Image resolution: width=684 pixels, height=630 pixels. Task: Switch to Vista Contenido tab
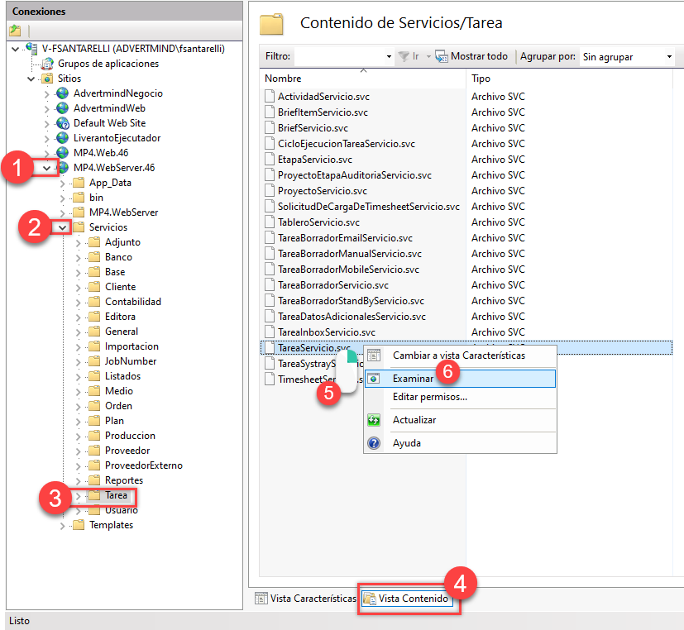point(407,599)
